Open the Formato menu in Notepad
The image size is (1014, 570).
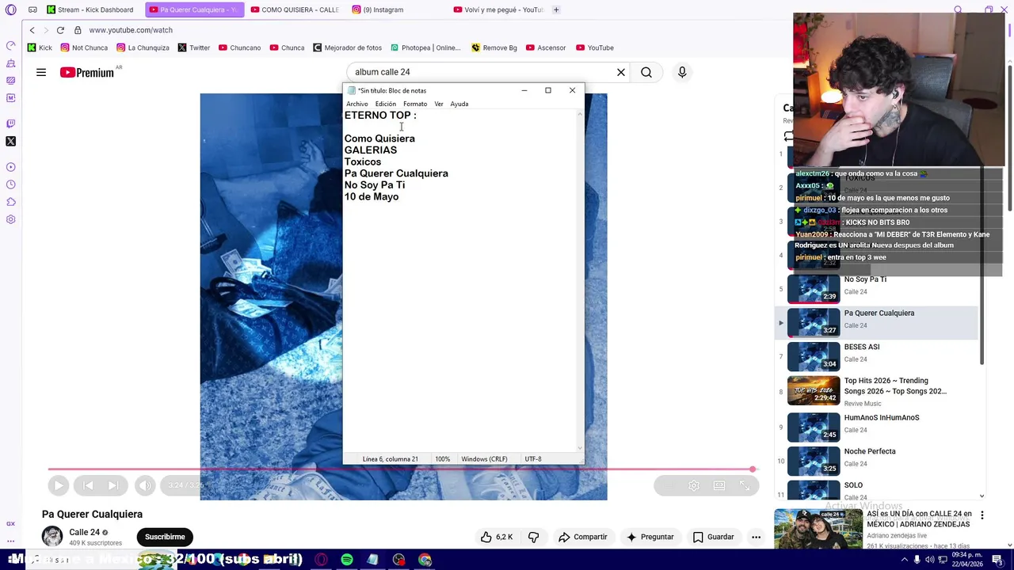tap(415, 104)
